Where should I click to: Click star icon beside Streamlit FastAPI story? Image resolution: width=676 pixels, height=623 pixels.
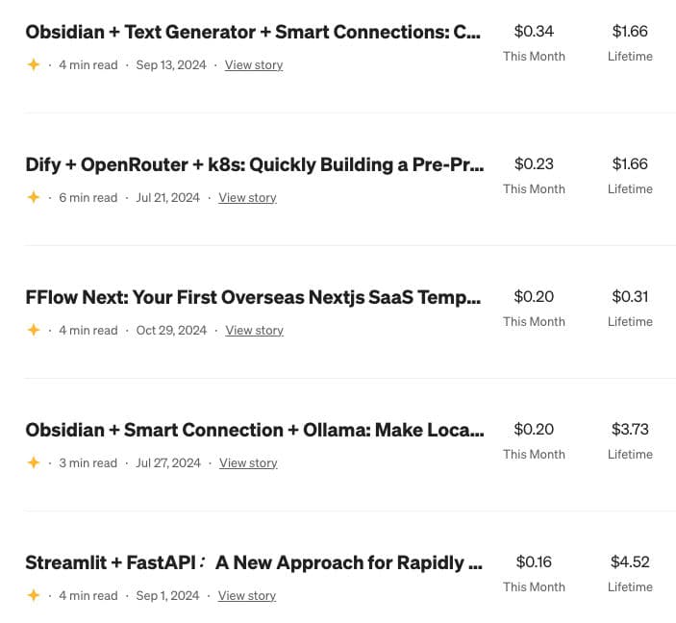[34, 596]
